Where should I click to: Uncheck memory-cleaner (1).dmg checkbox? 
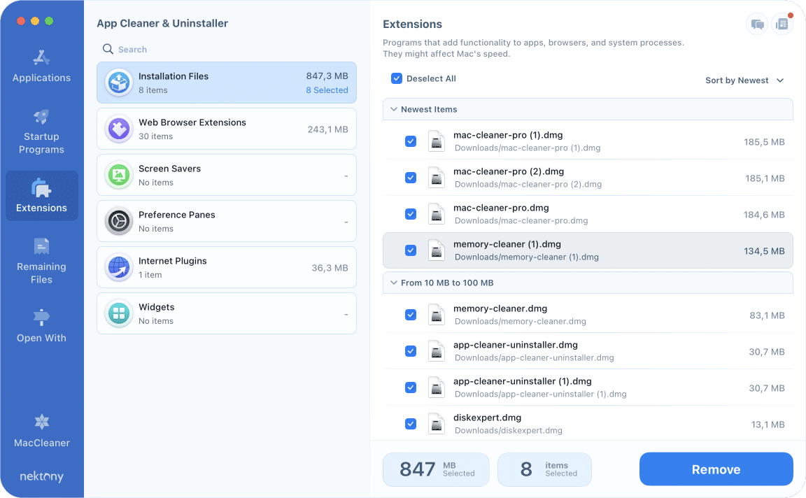411,250
